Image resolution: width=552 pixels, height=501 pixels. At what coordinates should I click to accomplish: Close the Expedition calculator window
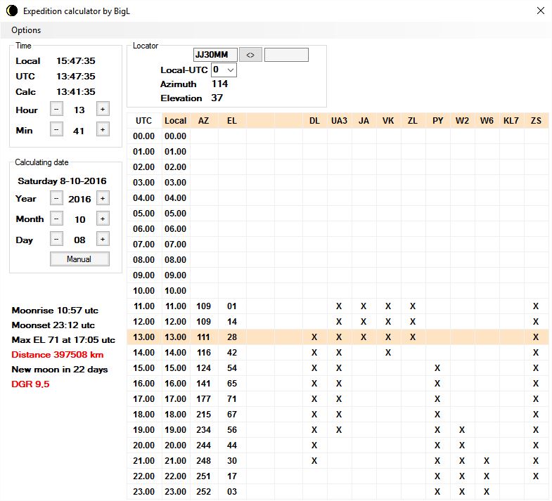(540, 11)
